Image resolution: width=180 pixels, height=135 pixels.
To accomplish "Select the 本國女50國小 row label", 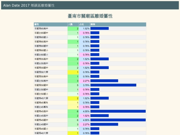I will click(41, 94).
